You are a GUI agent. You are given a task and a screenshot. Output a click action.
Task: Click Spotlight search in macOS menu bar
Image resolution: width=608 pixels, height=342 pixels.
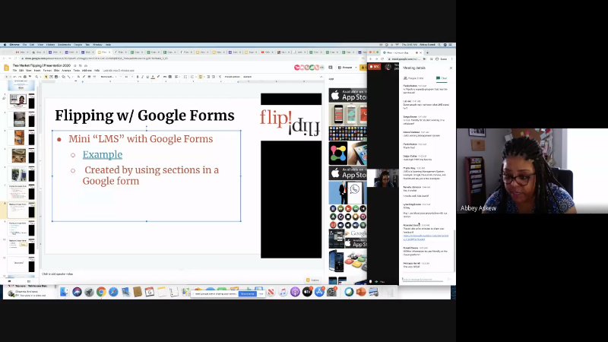click(x=439, y=45)
